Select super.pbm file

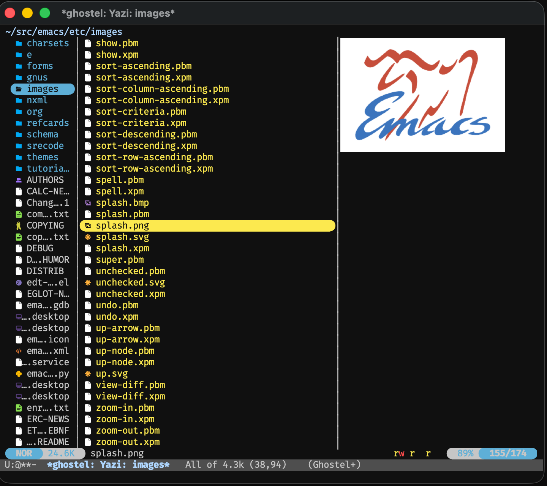pos(120,260)
